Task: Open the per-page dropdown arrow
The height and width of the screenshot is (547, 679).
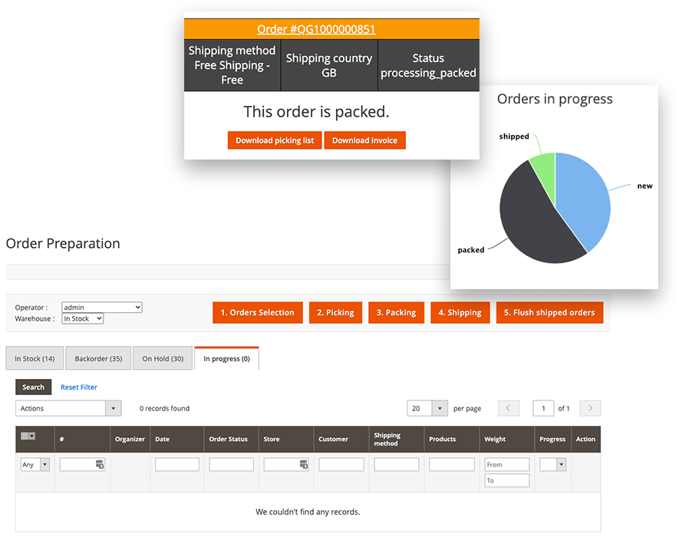Action: 439,408
